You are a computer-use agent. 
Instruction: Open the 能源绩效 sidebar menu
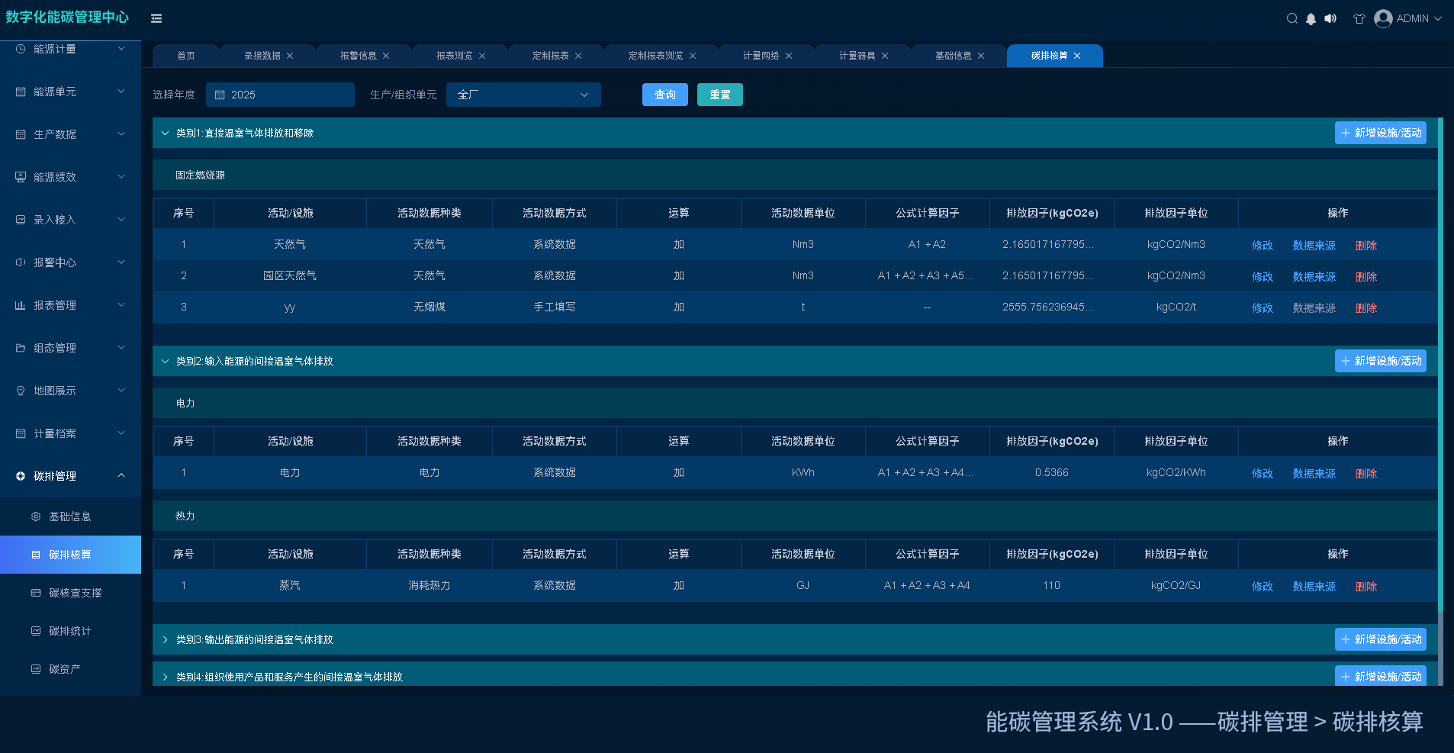click(x=70, y=177)
